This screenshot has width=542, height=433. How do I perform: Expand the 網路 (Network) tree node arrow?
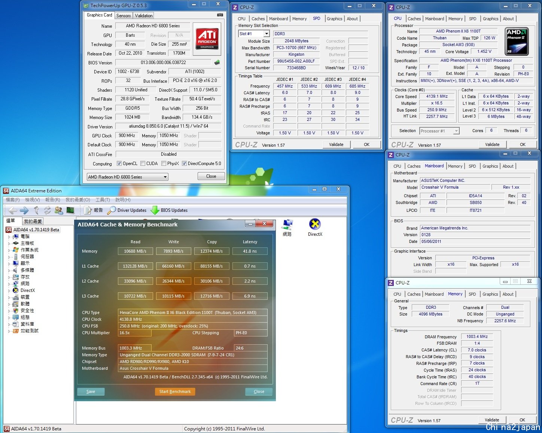(x=9, y=284)
